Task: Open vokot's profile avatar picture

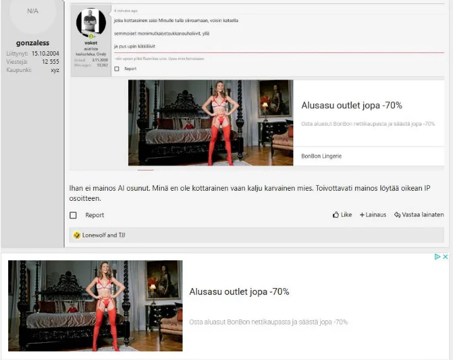Action: point(91,23)
